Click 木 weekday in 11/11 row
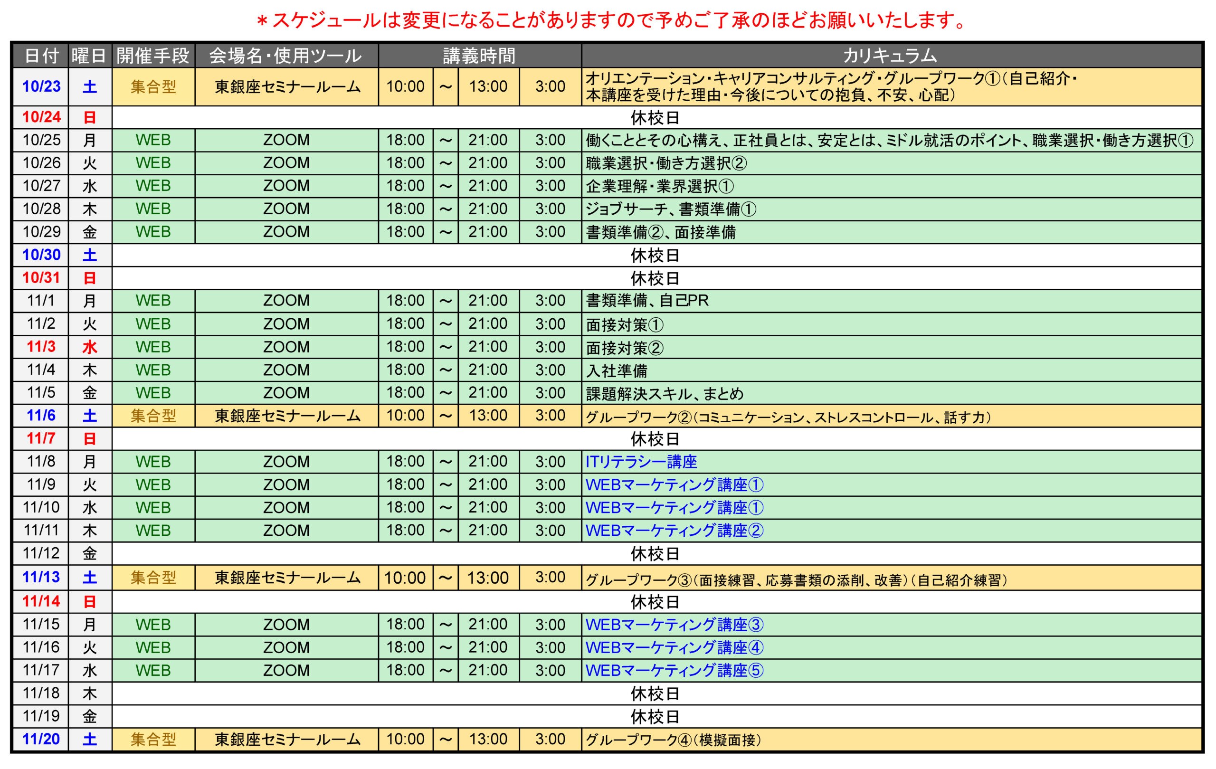Viewport: 1216px width, 769px height. 89,531
